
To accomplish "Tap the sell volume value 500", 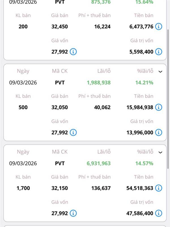I will pos(23,107).
